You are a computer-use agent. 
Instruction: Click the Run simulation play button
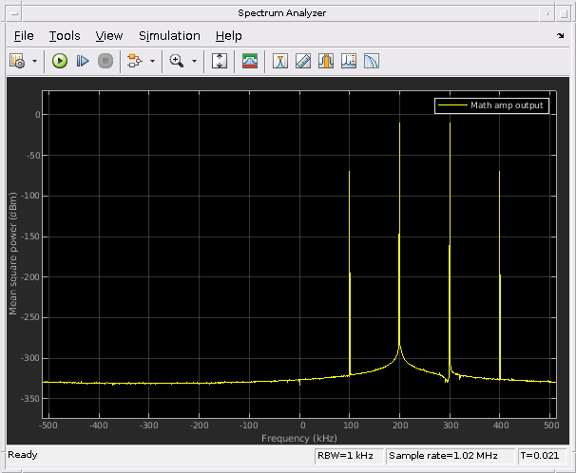(x=60, y=61)
